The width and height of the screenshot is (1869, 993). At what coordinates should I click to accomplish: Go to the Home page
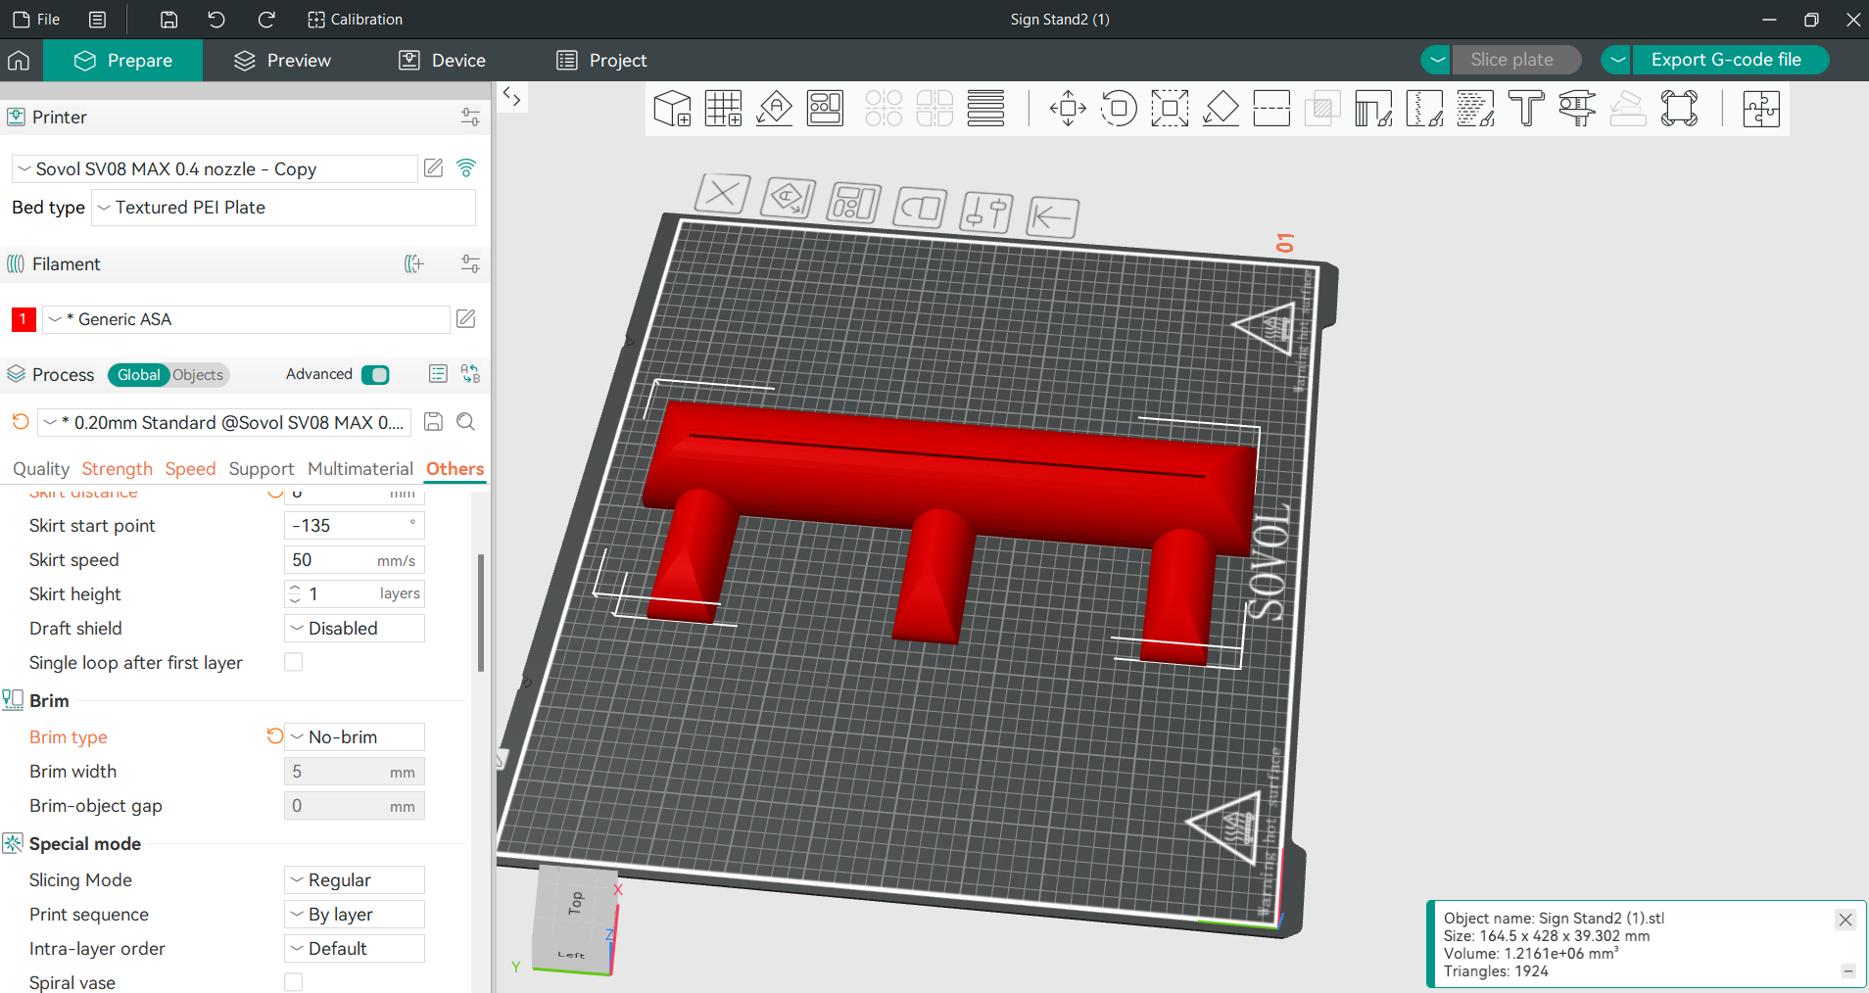[19, 61]
